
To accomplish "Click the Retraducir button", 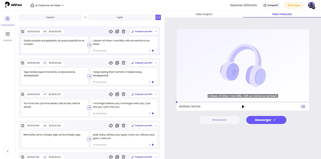I will pyautogui.click(x=219, y=120).
